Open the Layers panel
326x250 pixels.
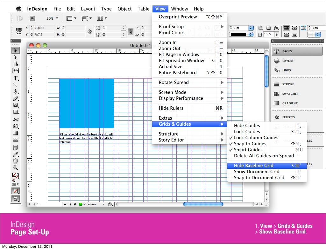coord(297,61)
